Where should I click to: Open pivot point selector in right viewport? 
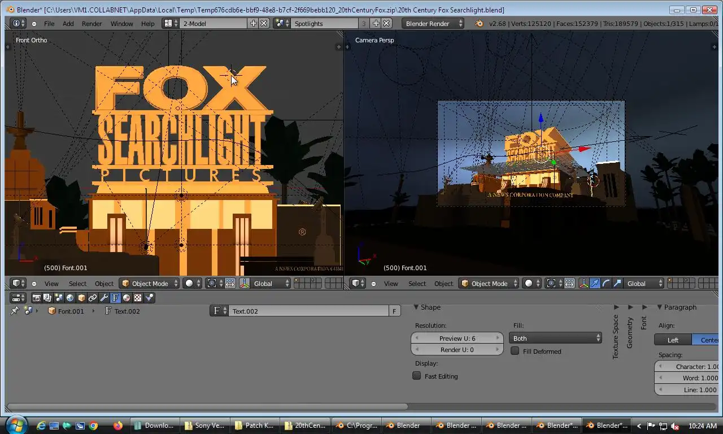(x=553, y=283)
